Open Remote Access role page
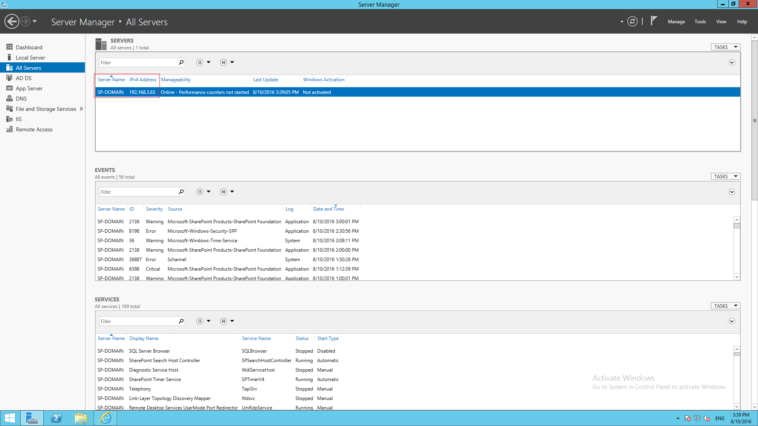 (x=34, y=129)
